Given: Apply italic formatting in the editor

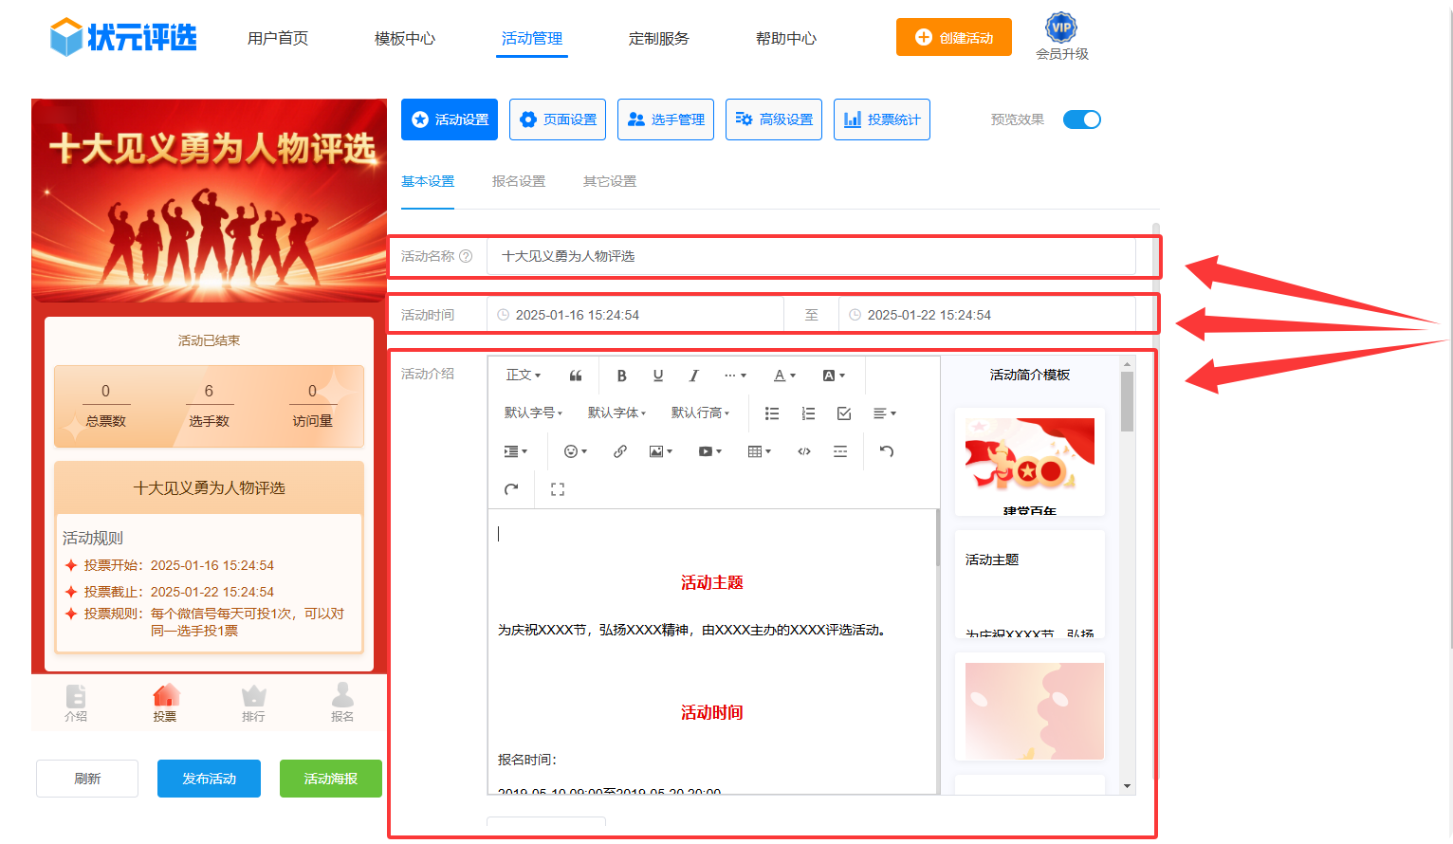Looking at the screenshot, I should 694,376.
